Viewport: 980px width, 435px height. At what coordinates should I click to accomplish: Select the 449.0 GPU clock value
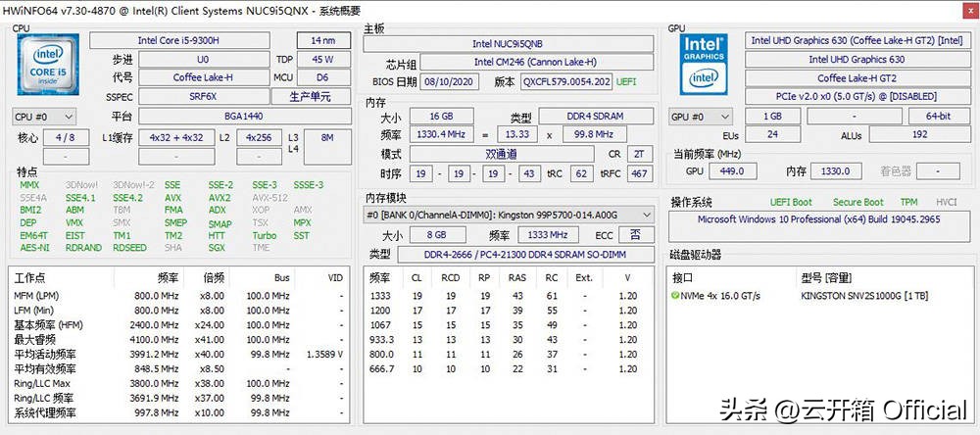732,171
